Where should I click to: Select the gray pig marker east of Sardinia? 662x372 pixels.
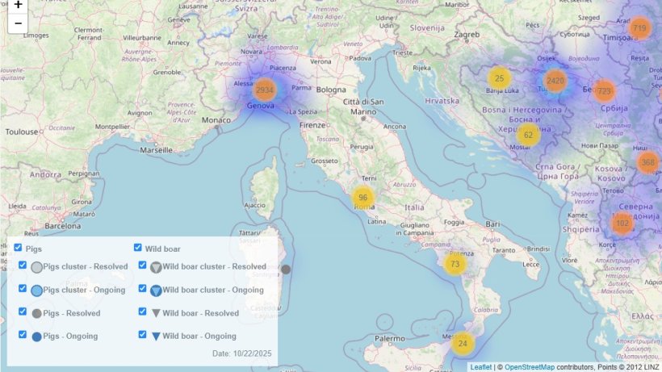pyautogui.click(x=285, y=270)
